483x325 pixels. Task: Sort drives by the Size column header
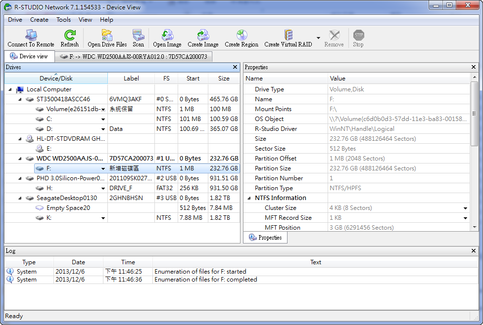[224, 79]
